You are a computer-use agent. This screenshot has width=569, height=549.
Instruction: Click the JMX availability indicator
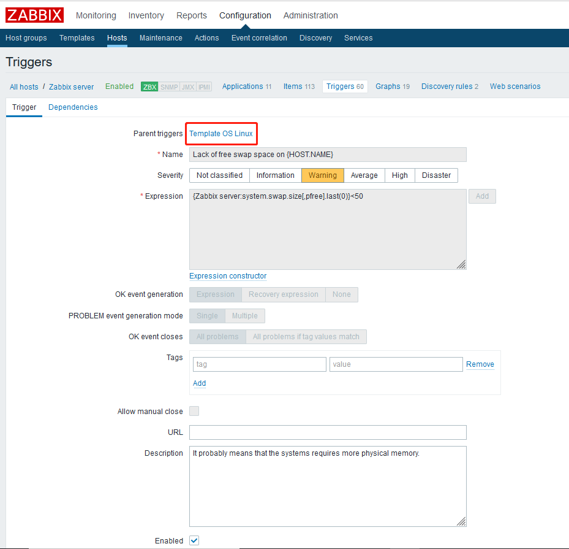pyautogui.click(x=188, y=87)
